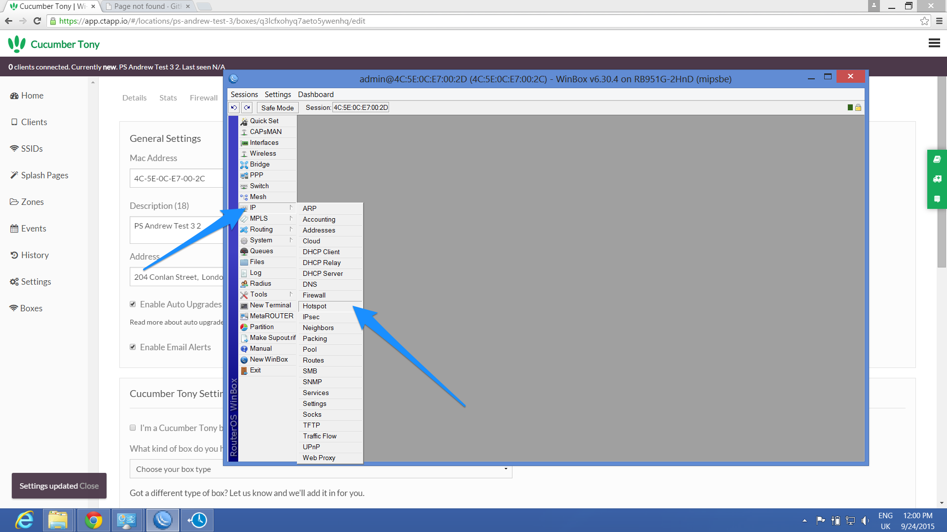Image resolution: width=947 pixels, height=532 pixels.
Task: Click the WinBox Session field
Action: coord(361,107)
